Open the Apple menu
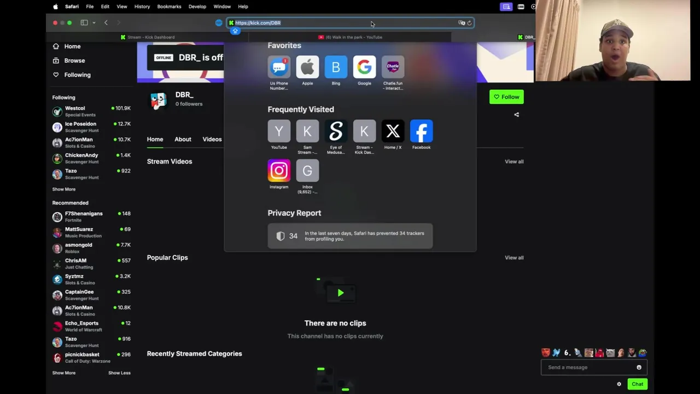The width and height of the screenshot is (700, 394). (55, 7)
